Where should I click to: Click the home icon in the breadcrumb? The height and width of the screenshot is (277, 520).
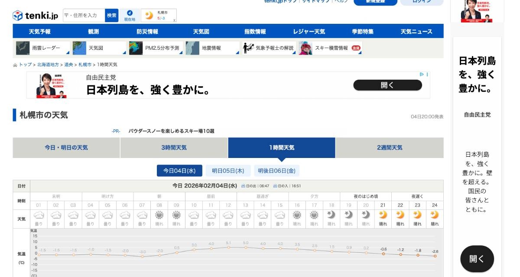[x=15, y=65]
